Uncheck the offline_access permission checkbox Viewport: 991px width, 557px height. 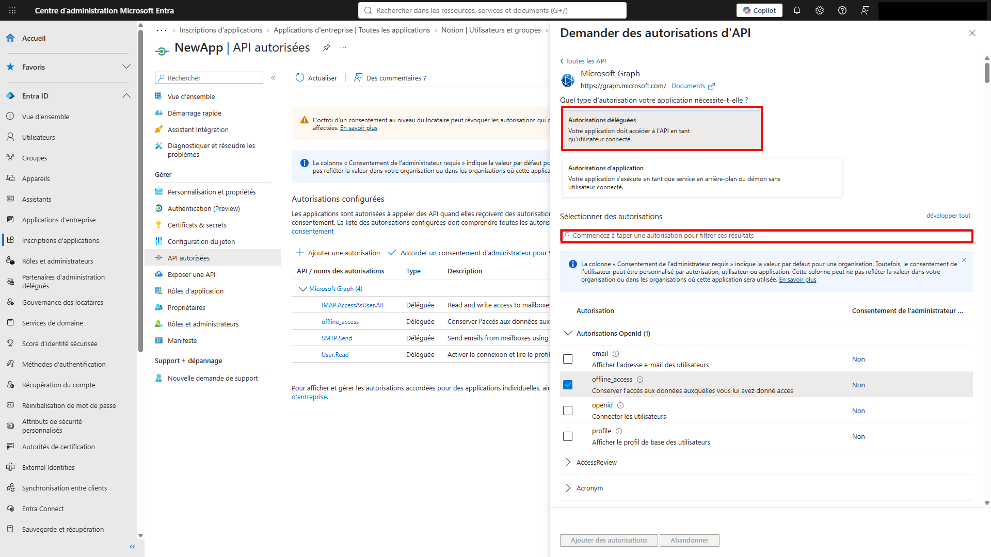coord(568,385)
